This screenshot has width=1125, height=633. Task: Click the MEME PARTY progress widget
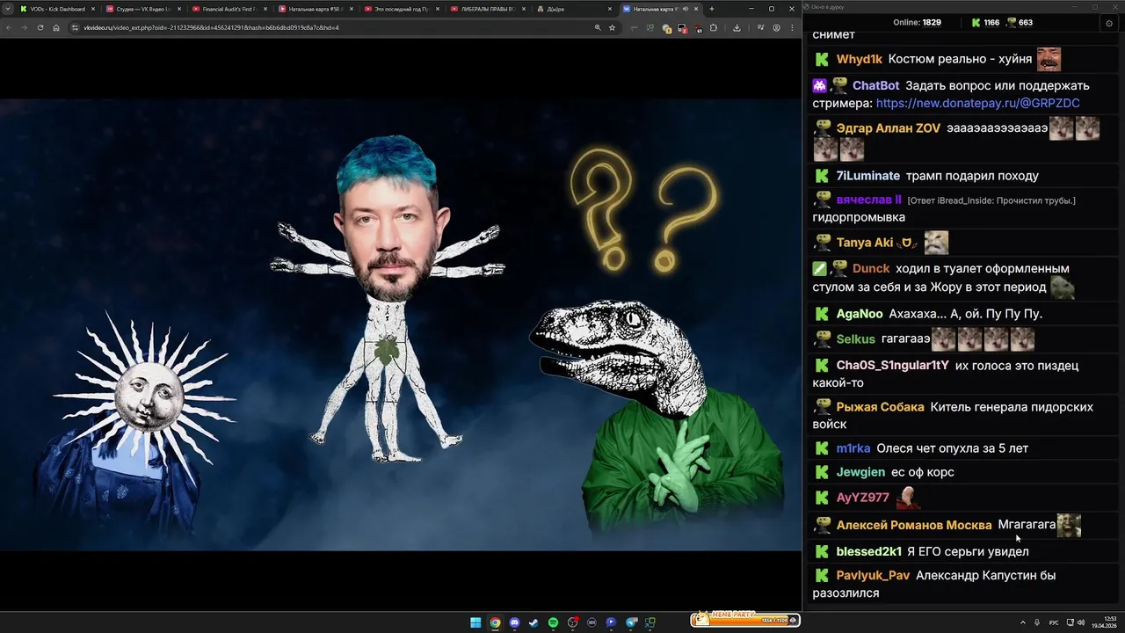pyautogui.click(x=745, y=619)
